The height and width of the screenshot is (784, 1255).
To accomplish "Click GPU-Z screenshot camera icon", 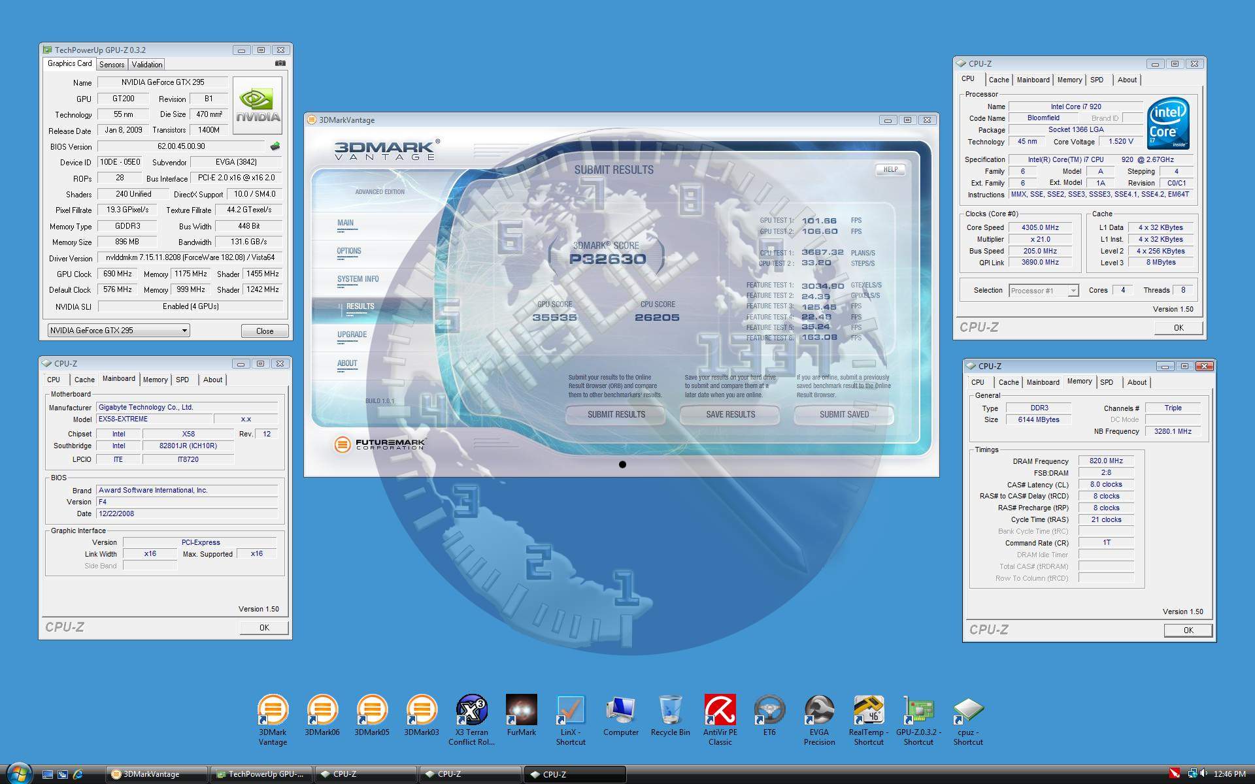I will (x=280, y=63).
